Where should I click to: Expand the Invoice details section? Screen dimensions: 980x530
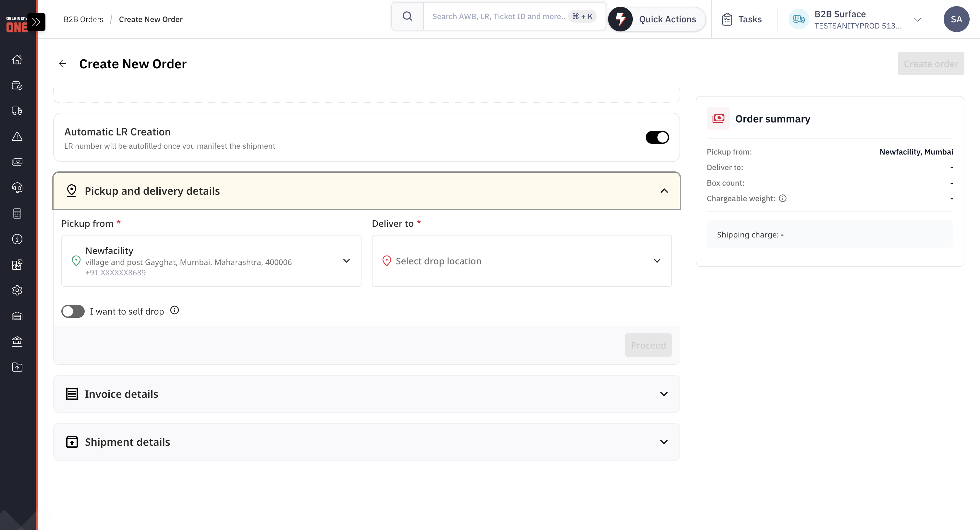664,394
